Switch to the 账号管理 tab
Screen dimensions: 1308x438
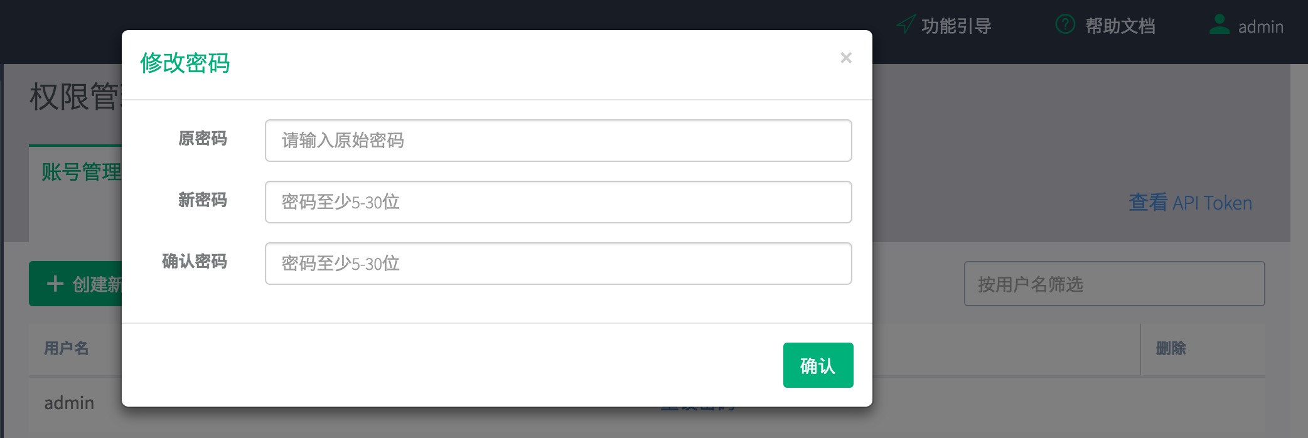click(x=82, y=171)
